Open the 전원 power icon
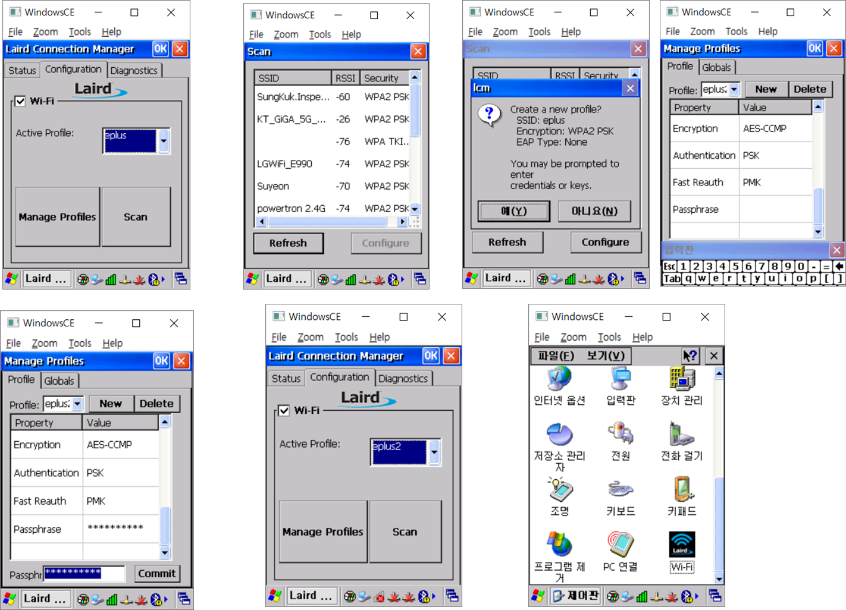The height and width of the screenshot is (610, 846). tap(621, 441)
